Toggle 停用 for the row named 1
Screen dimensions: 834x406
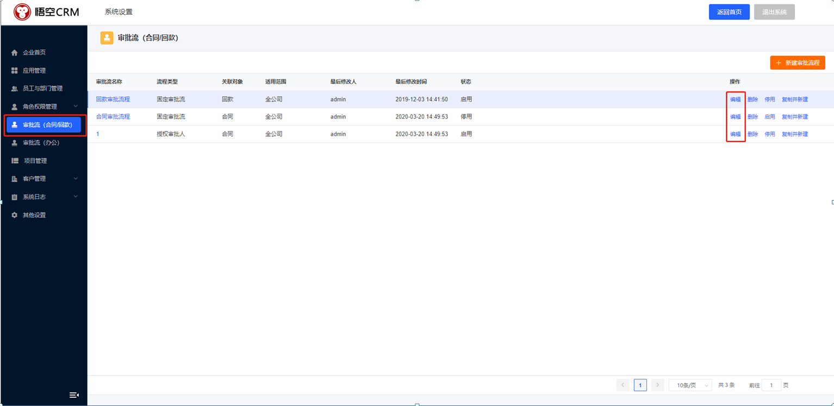pos(770,134)
